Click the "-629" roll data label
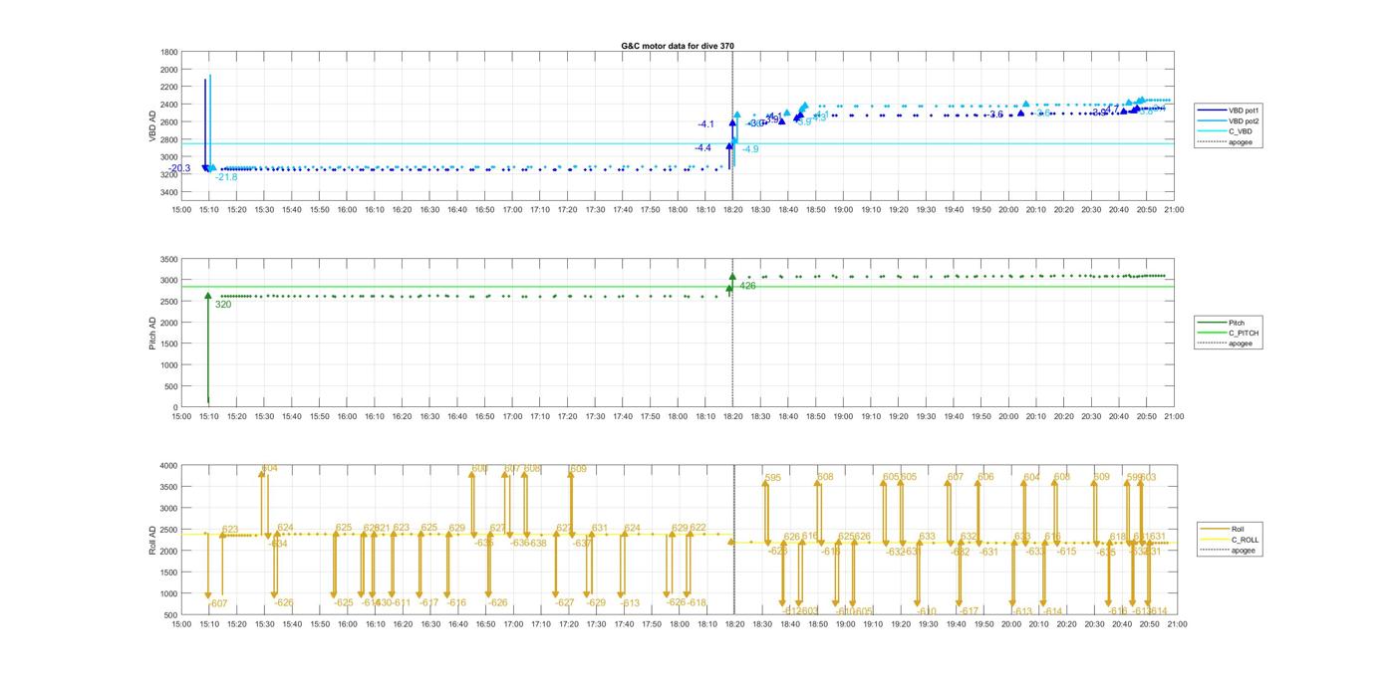Screen dimensions: 1395x690 point(595,602)
